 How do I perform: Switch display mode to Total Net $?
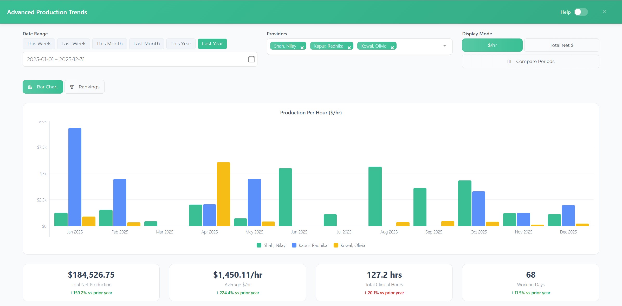(x=561, y=45)
